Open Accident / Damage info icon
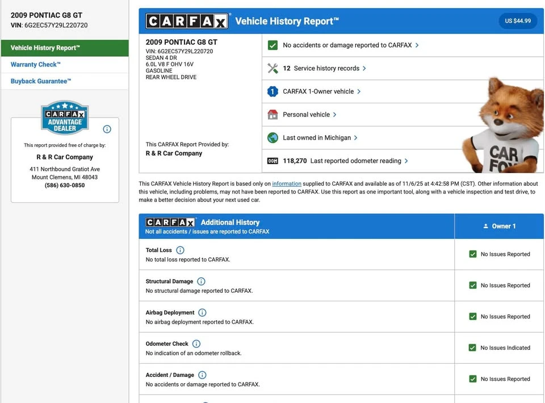Viewport: 545px width, 403px height. [x=202, y=375]
